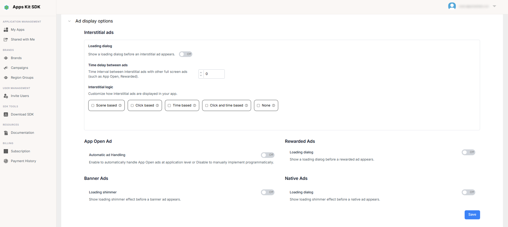Open My Apps in sidebar
Image resolution: width=508 pixels, height=227 pixels.
pos(18,30)
